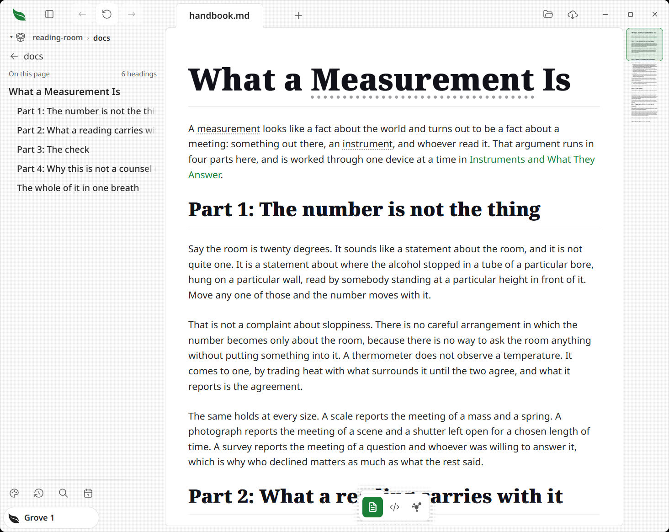Click the package icon next to reading-room

point(21,37)
